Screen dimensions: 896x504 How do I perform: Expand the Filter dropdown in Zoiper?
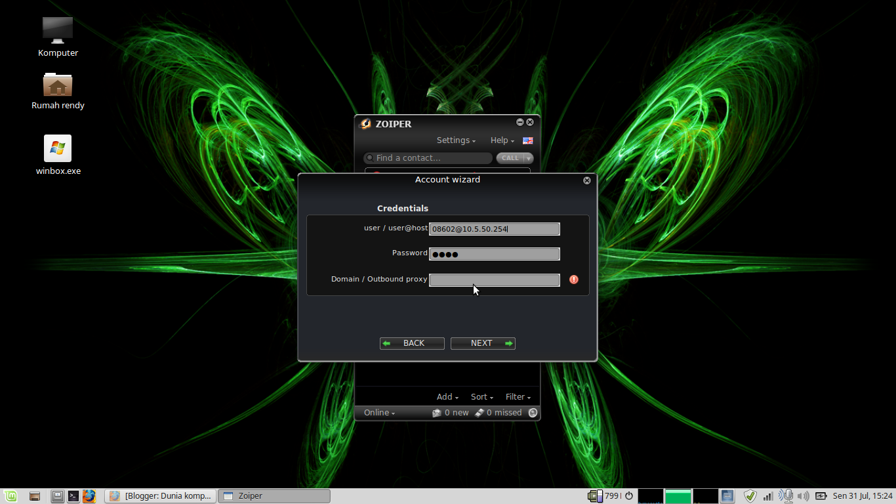coord(518,396)
